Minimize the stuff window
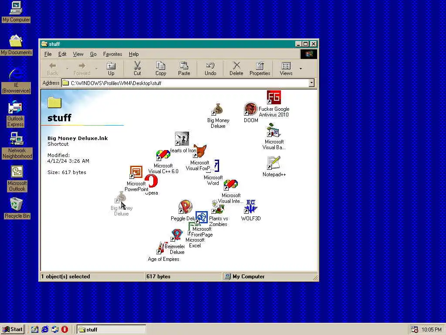Image resolution: width=446 pixels, height=335 pixels. 298,44
